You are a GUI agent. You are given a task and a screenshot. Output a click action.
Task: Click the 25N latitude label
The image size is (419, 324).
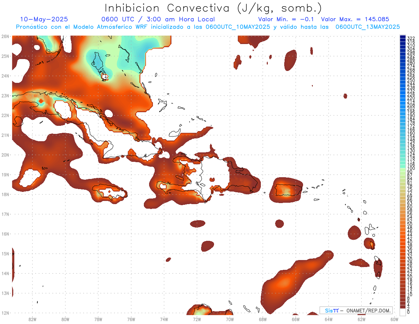click(x=5, y=56)
